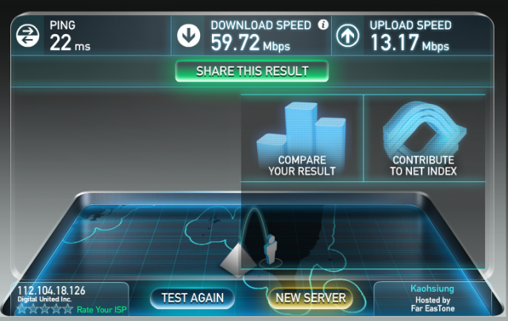Image resolution: width=508 pixels, height=321 pixels.
Task: Click the upload arrow icon
Action: coord(348,35)
